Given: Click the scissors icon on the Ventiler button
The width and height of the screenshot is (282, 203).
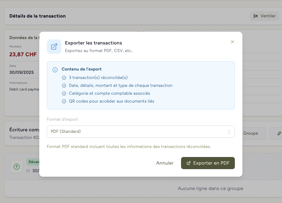Looking at the screenshot, I should [x=256, y=16].
